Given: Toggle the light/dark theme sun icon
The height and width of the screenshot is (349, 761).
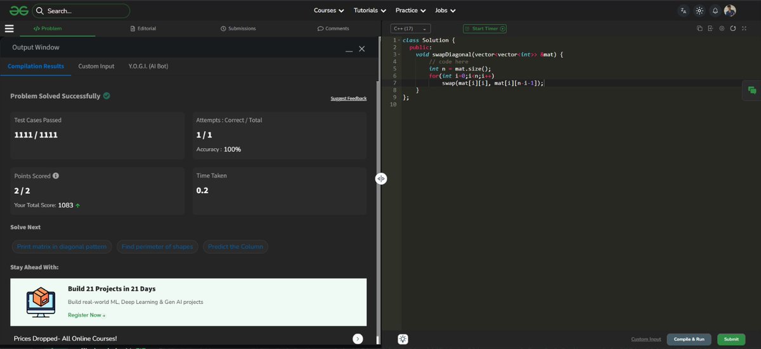Looking at the screenshot, I should point(699,11).
